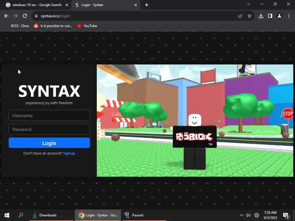Screen dimensions: 295x221
Task: Focus the Password field
Action: pyautogui.click(x=49, y=129)
